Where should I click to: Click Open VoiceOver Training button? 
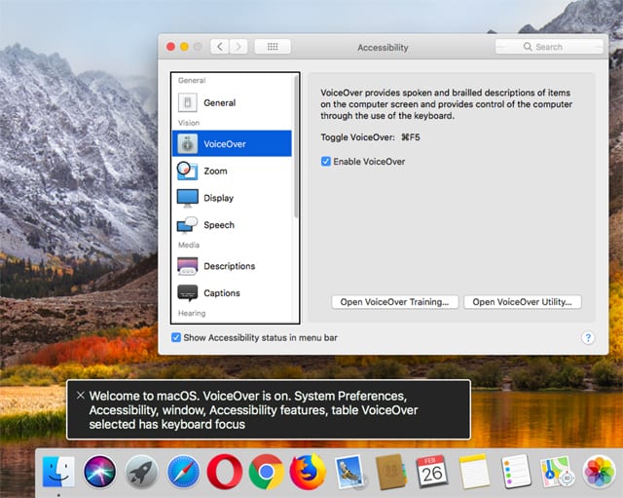point(394,302)
